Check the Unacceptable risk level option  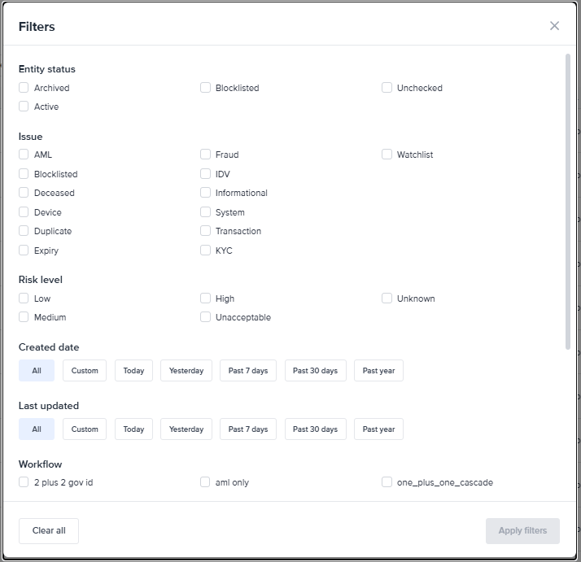pos(206,317)
